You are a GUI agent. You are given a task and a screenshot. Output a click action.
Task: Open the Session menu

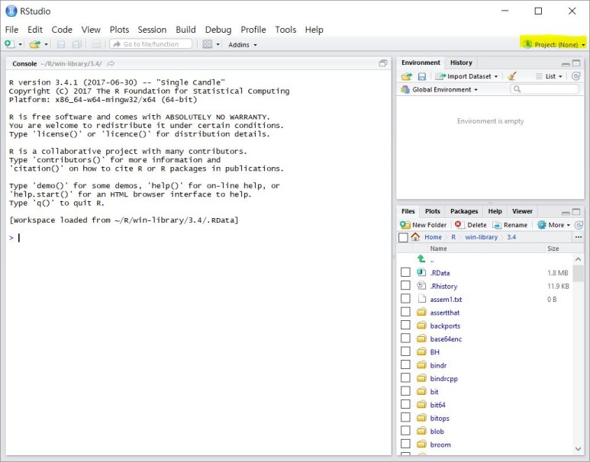[x=152, y=30]
